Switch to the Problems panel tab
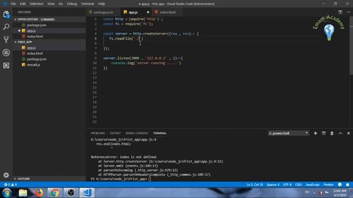The height and width of the screenshot is (198, 353). pyautogui.click(x=98, y=133)
